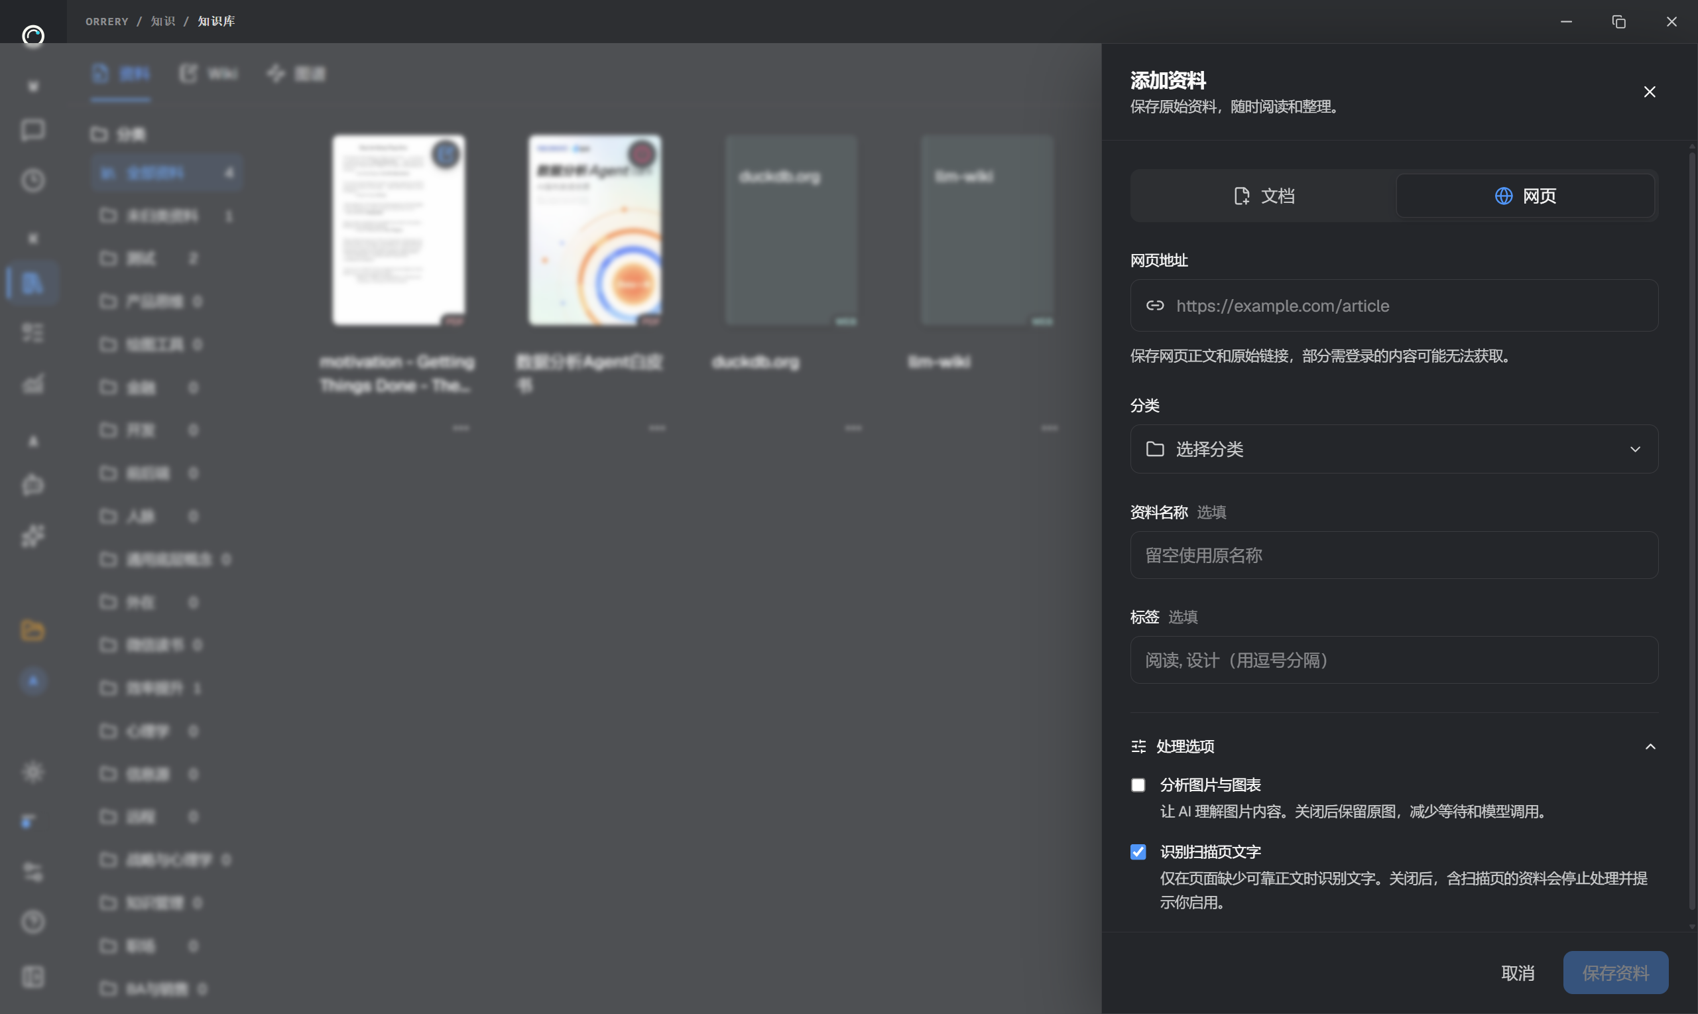Open the orange folder sidebar icon
The width and height of the screenshot is (1698, 1014).
pos(32,630)
